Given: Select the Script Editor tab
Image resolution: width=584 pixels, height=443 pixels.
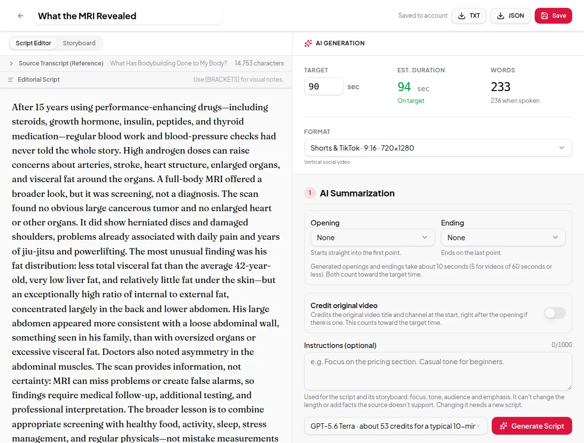Looking at the screenshot, I should (33, 43).
